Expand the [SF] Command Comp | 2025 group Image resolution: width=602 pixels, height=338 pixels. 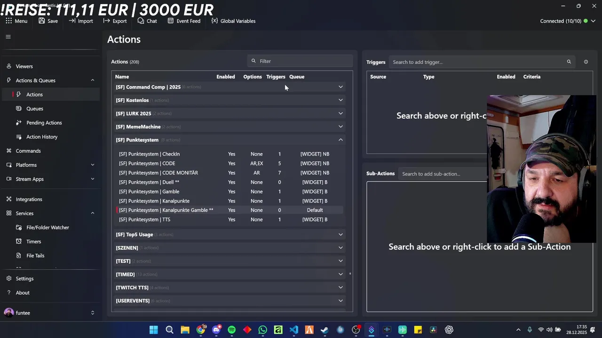pyautogui.click(x=341, y=87)
